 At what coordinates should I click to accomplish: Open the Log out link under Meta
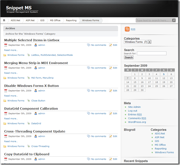tap(133, 111)
